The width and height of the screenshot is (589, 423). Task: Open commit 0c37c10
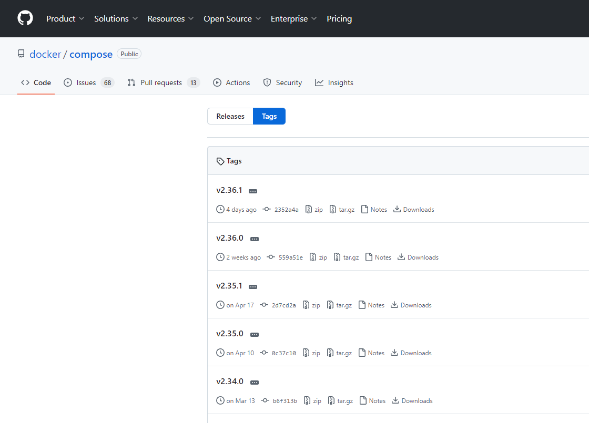pyautogui.click(x=278, y=353)
